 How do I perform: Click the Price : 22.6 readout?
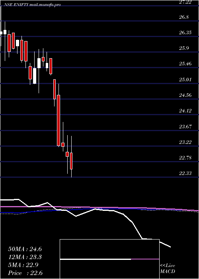point(25,273)
